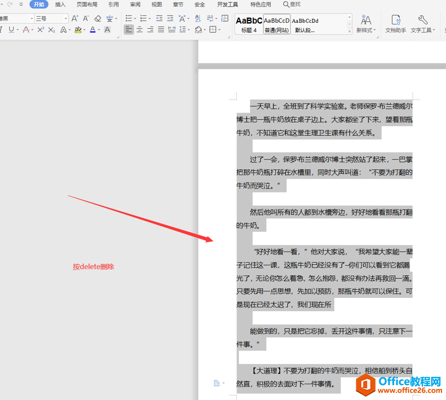
Task: Toggle underline formatting
Action: point(11,30)
